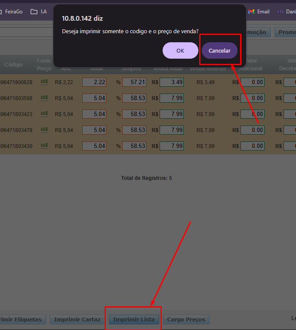Edit the first row's additional value field
The width and height of the screenshot is (296, 330).
click(x=253, y=82)
